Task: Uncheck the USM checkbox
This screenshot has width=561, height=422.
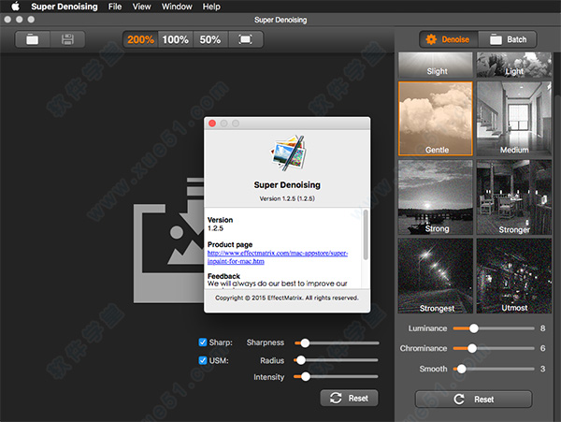Action: 203,360
